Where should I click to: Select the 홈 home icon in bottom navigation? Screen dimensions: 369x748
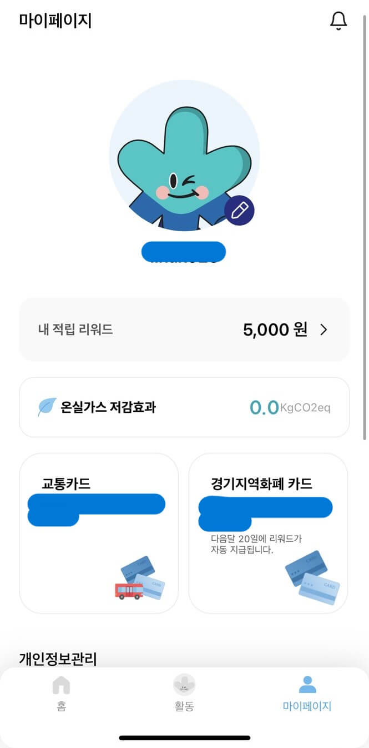click(x=61, y=685)
